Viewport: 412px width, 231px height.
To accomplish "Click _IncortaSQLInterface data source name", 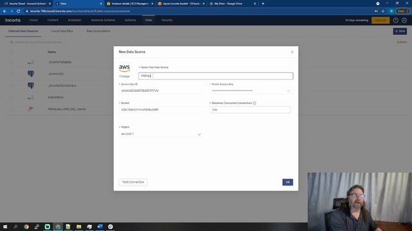I will click(62, 85).
